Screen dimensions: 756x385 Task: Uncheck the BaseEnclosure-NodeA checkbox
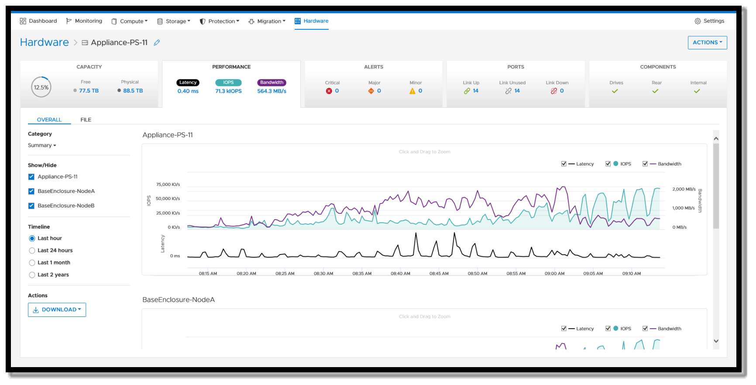[31, 191]
